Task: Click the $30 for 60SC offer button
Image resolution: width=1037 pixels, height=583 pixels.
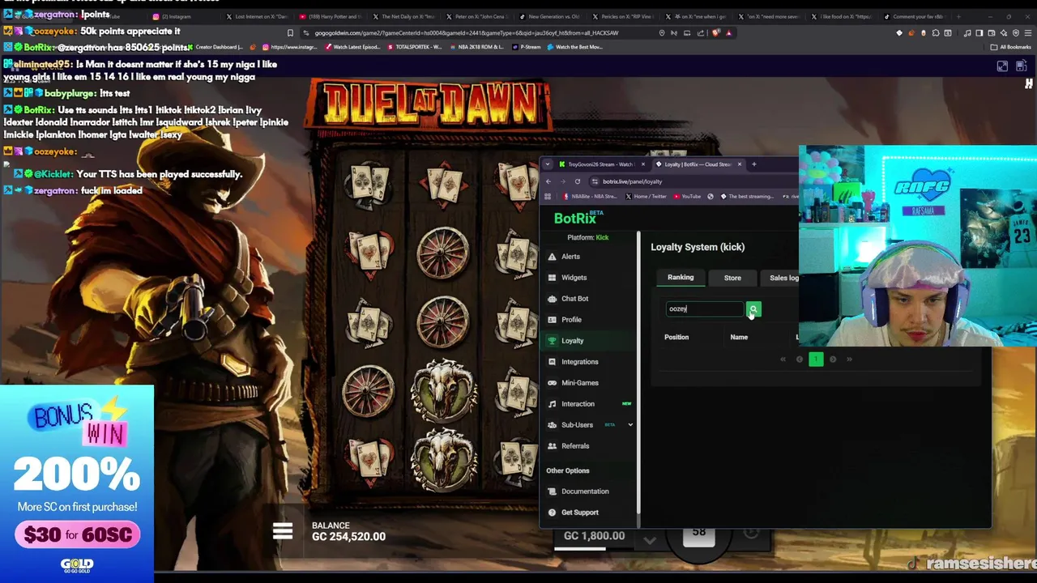Action: pyautogui.click(x=77, y=534)
